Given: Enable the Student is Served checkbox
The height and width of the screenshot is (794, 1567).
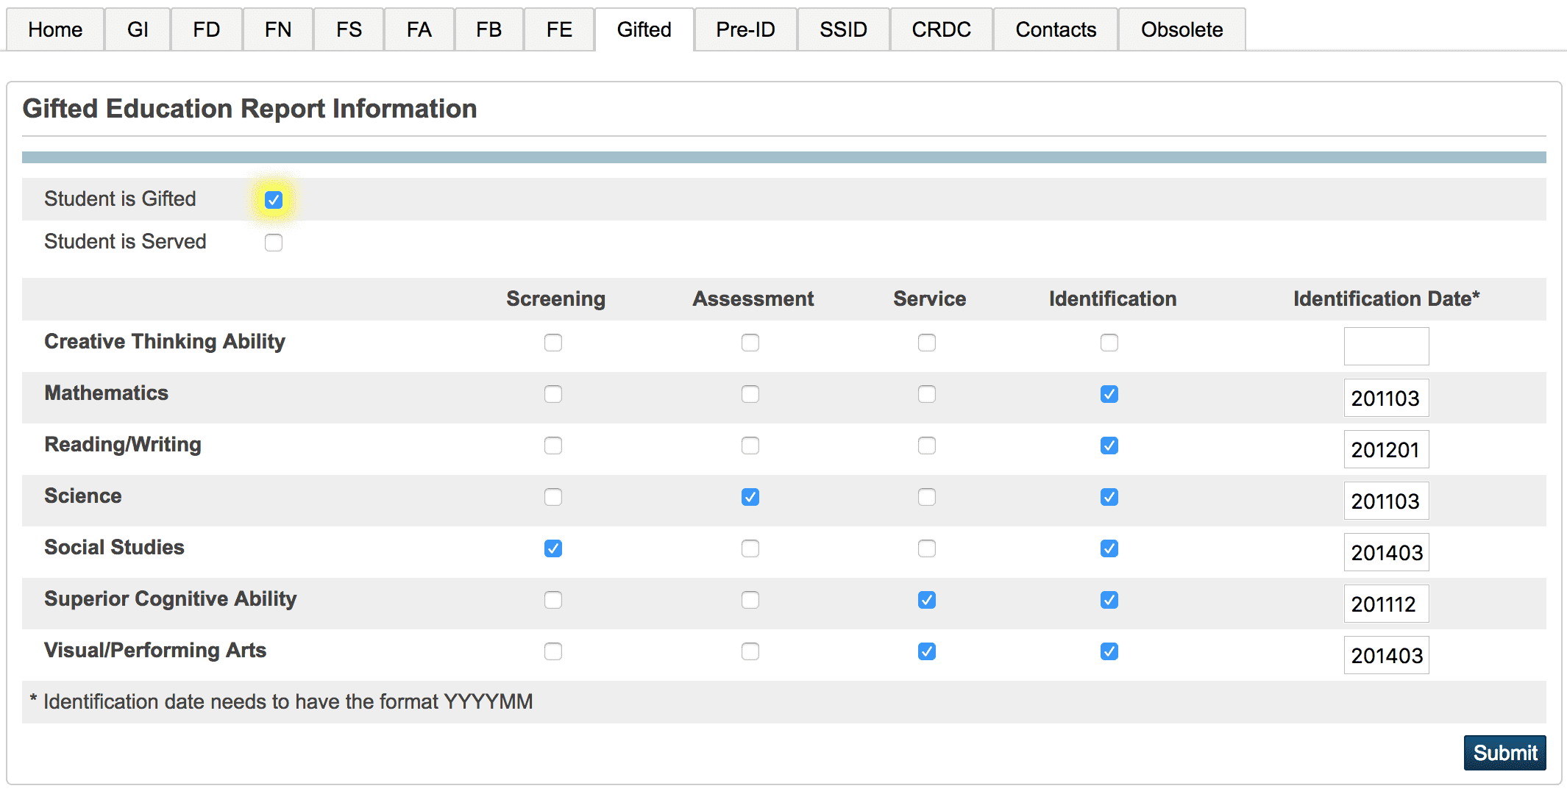Looking at the screenshot, I should [273, 242].
